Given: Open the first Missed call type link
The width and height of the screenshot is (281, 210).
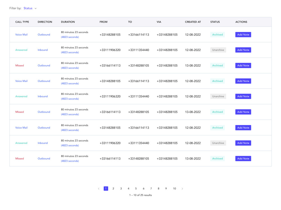Looking at the screenshot, I should 19,66.
